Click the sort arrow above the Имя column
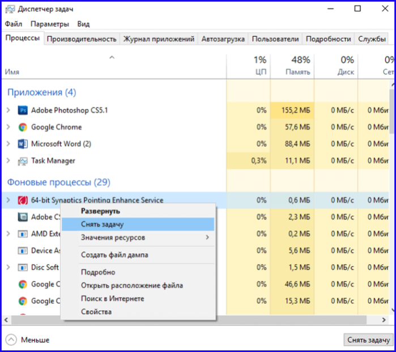The width and height of the screenshot is (396, 352). click(x=112, y=58)
